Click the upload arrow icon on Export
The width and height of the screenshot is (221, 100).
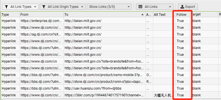[x=182, y=7]
